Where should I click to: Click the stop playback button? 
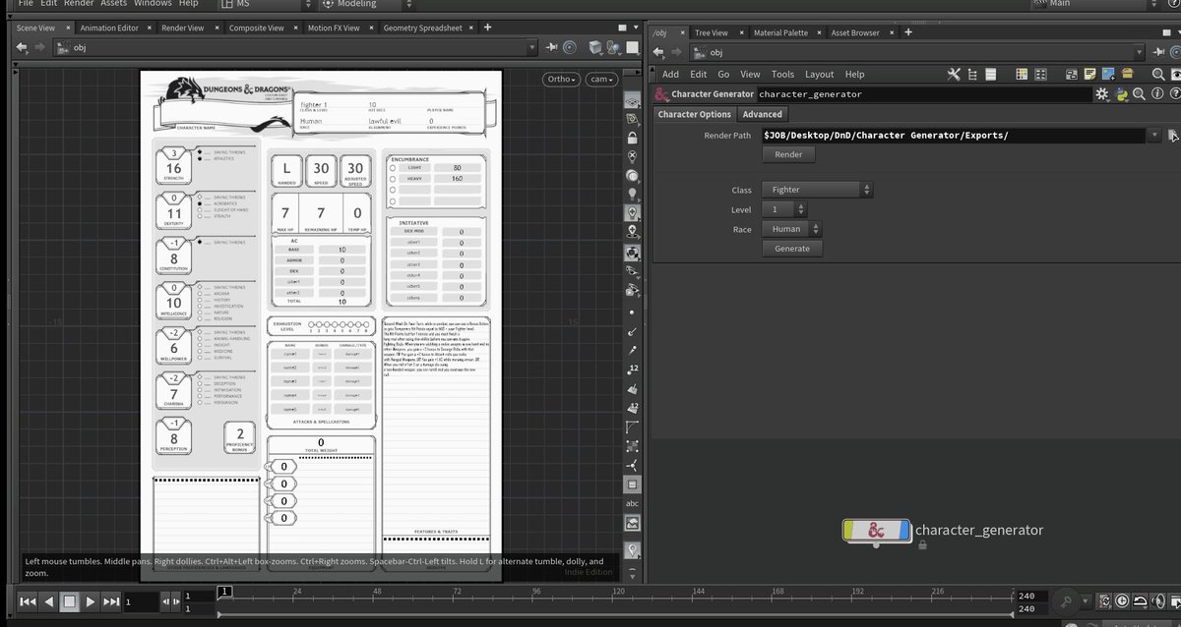point(70,600)
